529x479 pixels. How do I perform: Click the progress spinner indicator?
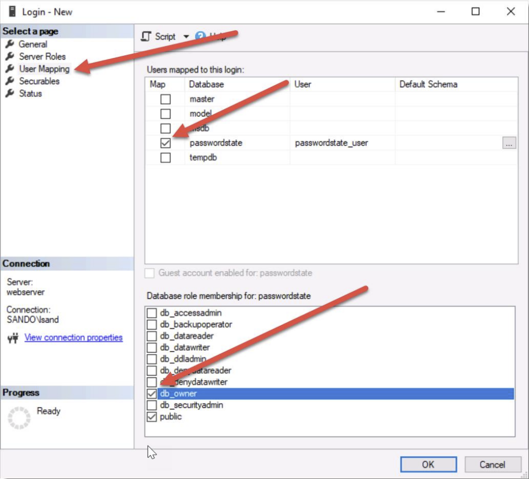pos(19,418)
